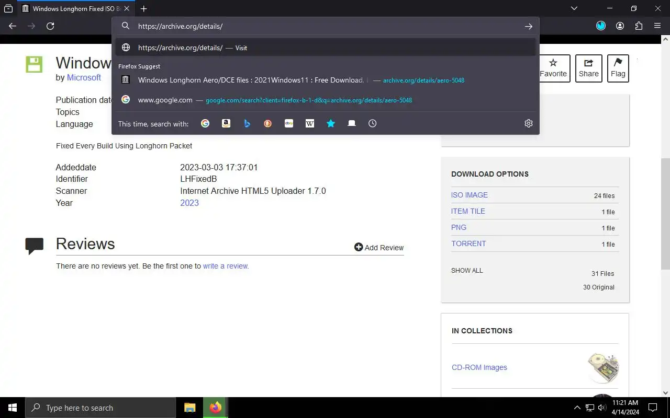The image size is (670, 418).
Task: Show hidden tray icons chevron
Action: pos(577,408)
